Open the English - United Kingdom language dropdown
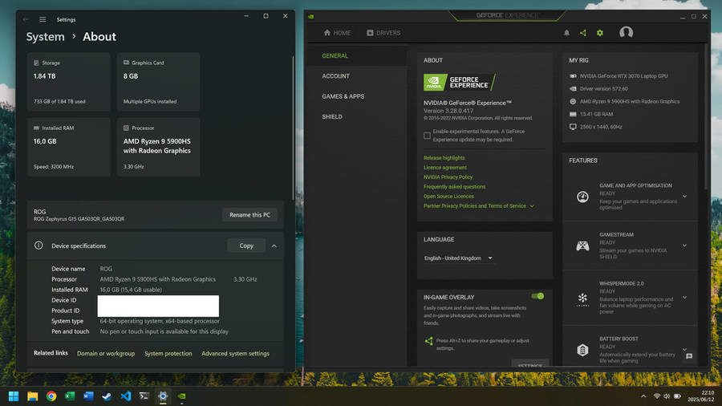 (x=458, y=258)
